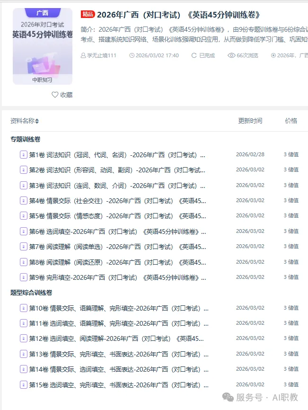This screenshot has width=308, height=410.
Task: Open 第11卷 选词填空、语篇理解、完形填空
Action: point(119,323)
